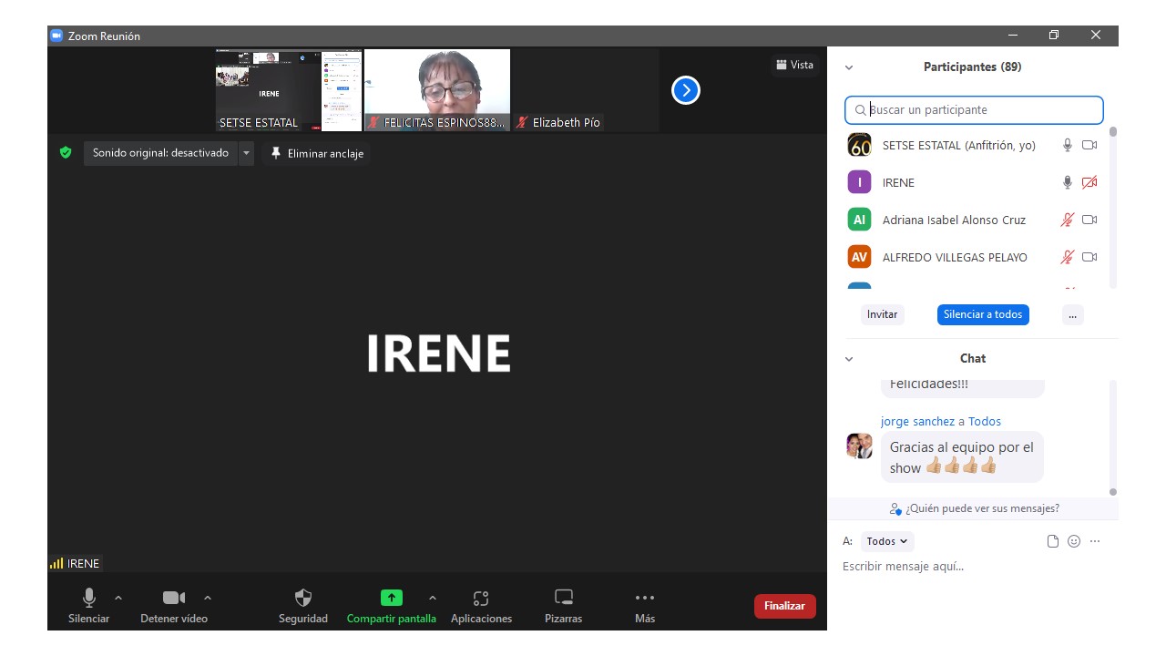Open the Más options menu
The width and height of the screenshot is (1166, 656).
point(644,599)
